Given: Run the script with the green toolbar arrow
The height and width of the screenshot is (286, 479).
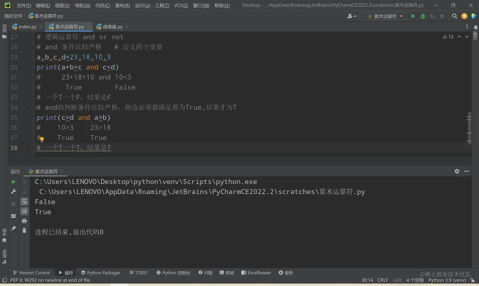Looking at the screenshot, I should 413,16.
